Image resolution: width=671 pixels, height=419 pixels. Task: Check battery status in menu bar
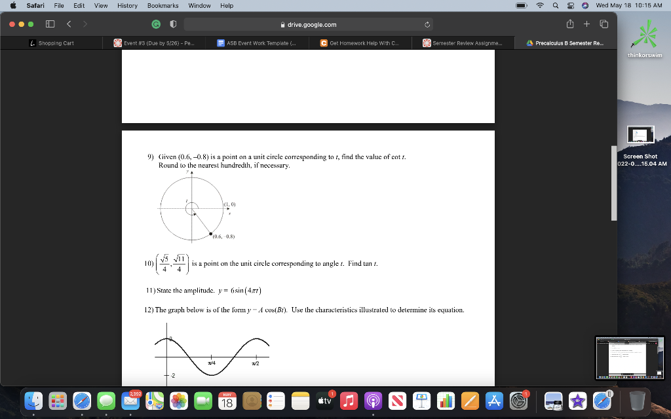click(x=521, y=5)
